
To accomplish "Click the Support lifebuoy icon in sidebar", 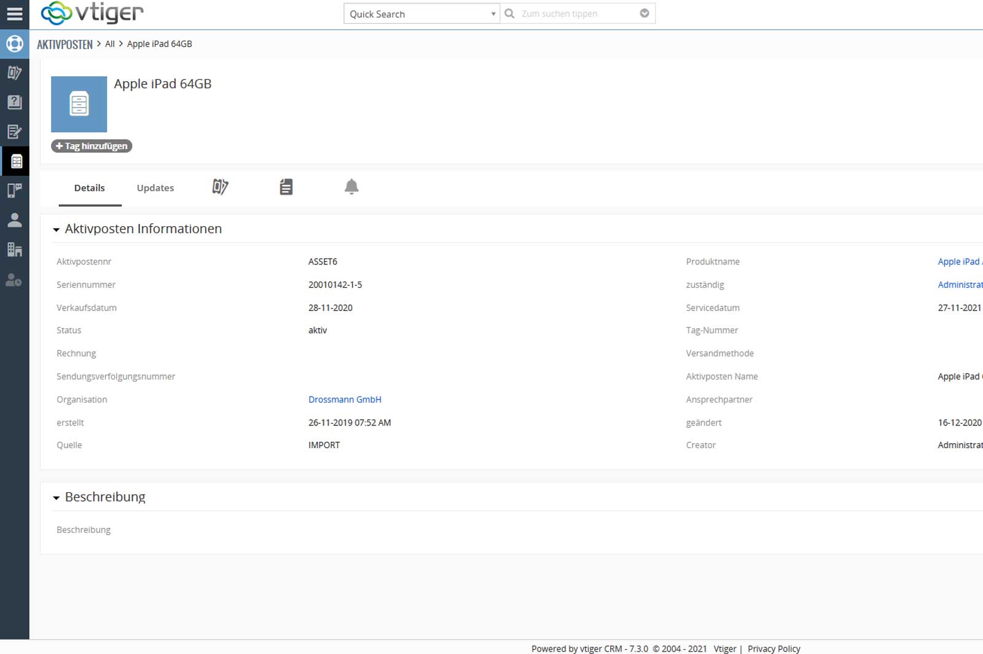I will pos(14,44).
